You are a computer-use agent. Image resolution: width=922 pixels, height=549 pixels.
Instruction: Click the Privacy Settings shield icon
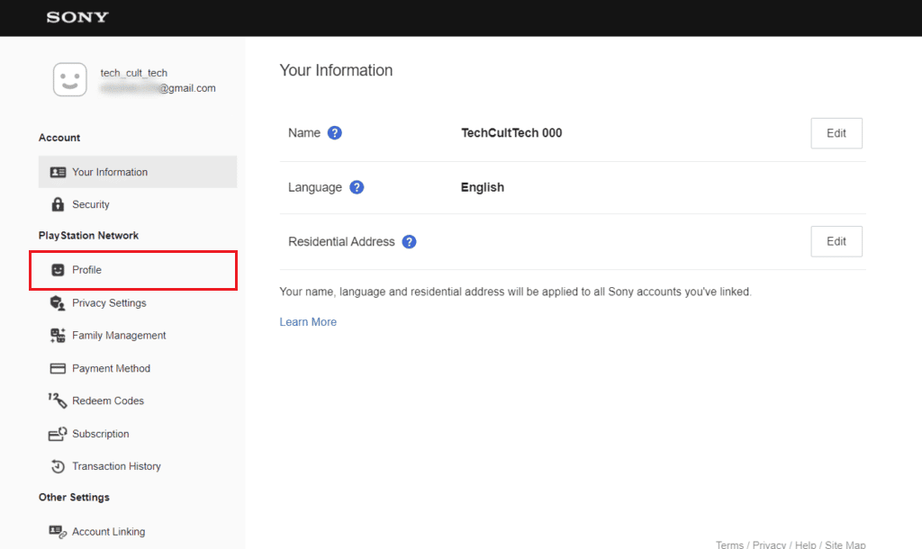pos(58,303)
